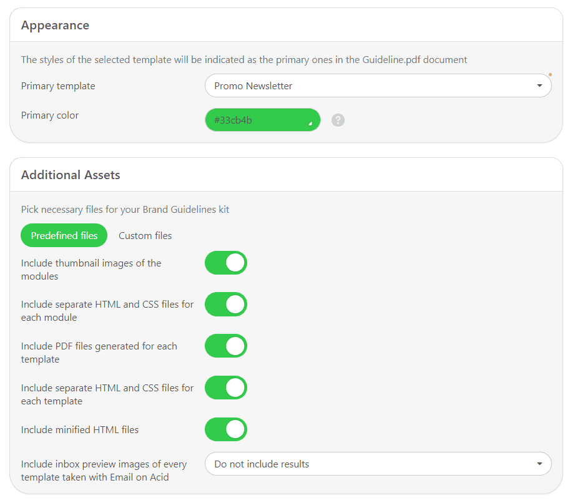The image size is (580, 503).
Task: Disable separate HTML and CSS files per template
Action: [226, 388]
